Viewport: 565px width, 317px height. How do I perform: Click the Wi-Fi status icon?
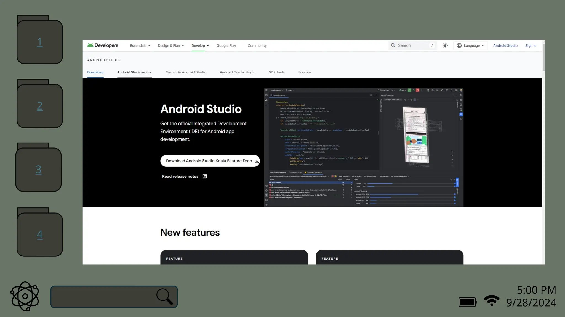pos(492,300)
